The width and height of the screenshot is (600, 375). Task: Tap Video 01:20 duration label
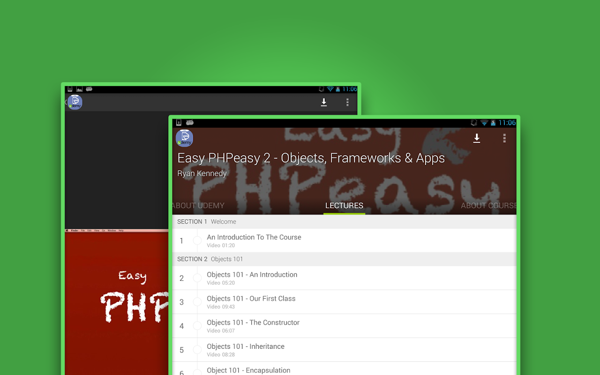coord(221,246)
